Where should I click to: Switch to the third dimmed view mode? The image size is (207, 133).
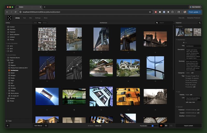point(171,125)
